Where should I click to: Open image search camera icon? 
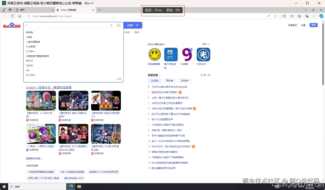pos(119,25)
